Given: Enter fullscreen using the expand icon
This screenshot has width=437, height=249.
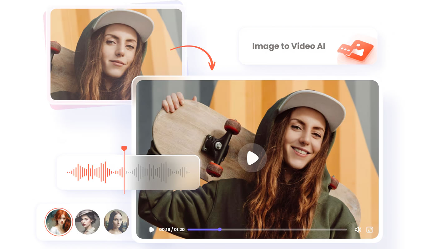Looking at the screenshot, I should (x=370, y=230).
